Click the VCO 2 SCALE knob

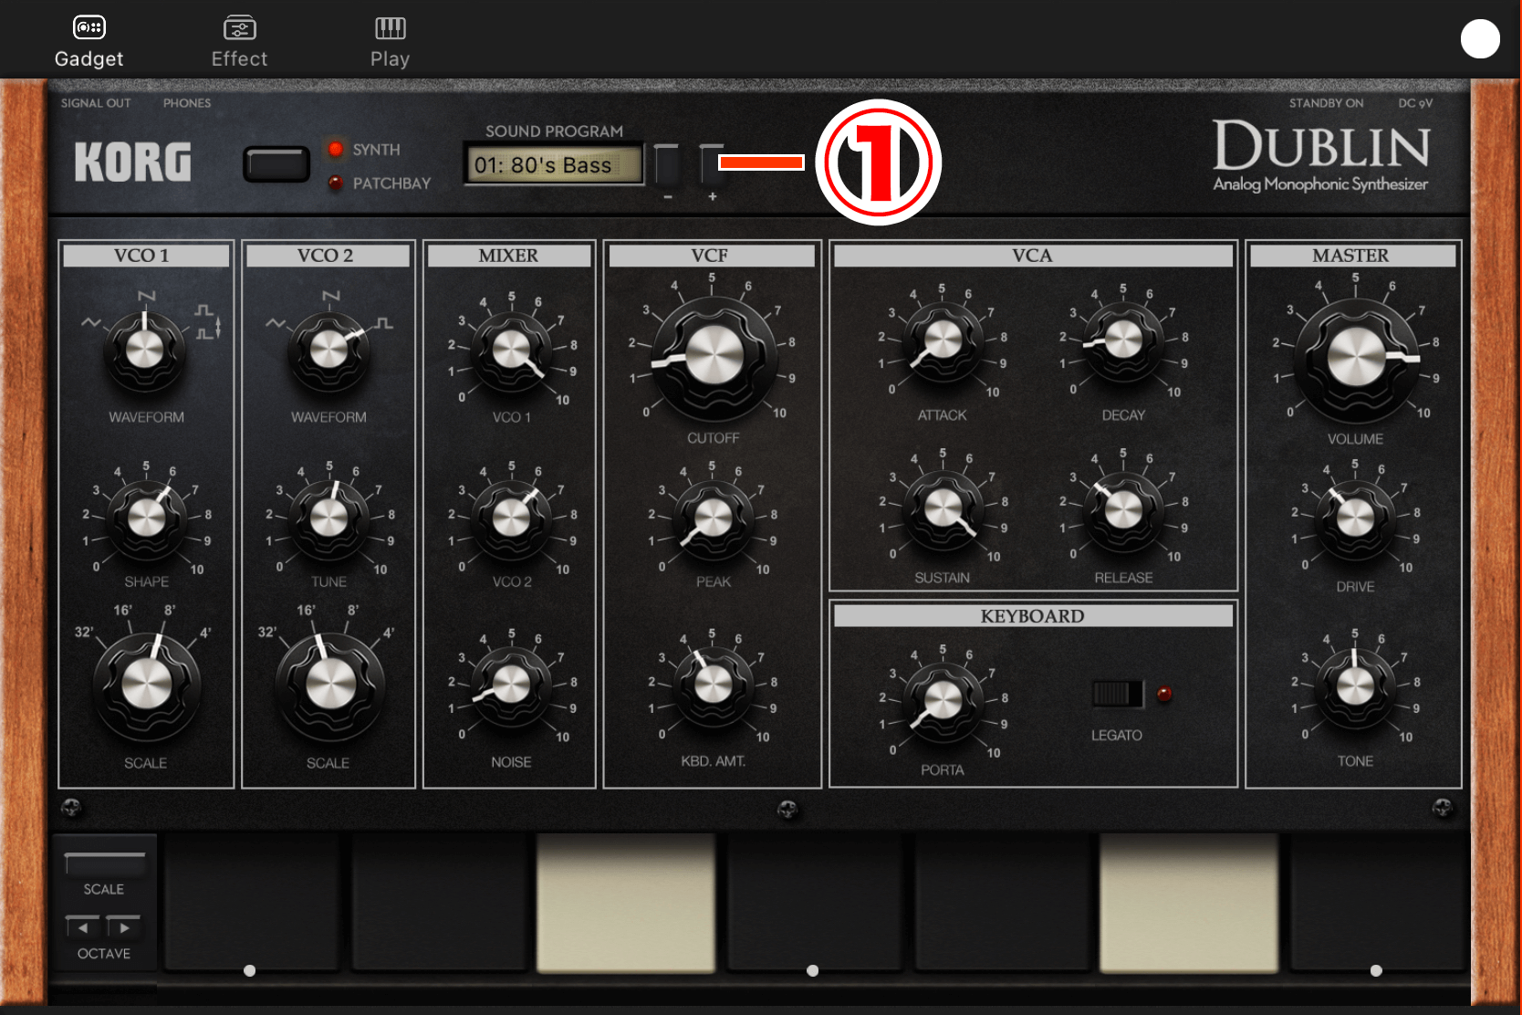(329, 685)
